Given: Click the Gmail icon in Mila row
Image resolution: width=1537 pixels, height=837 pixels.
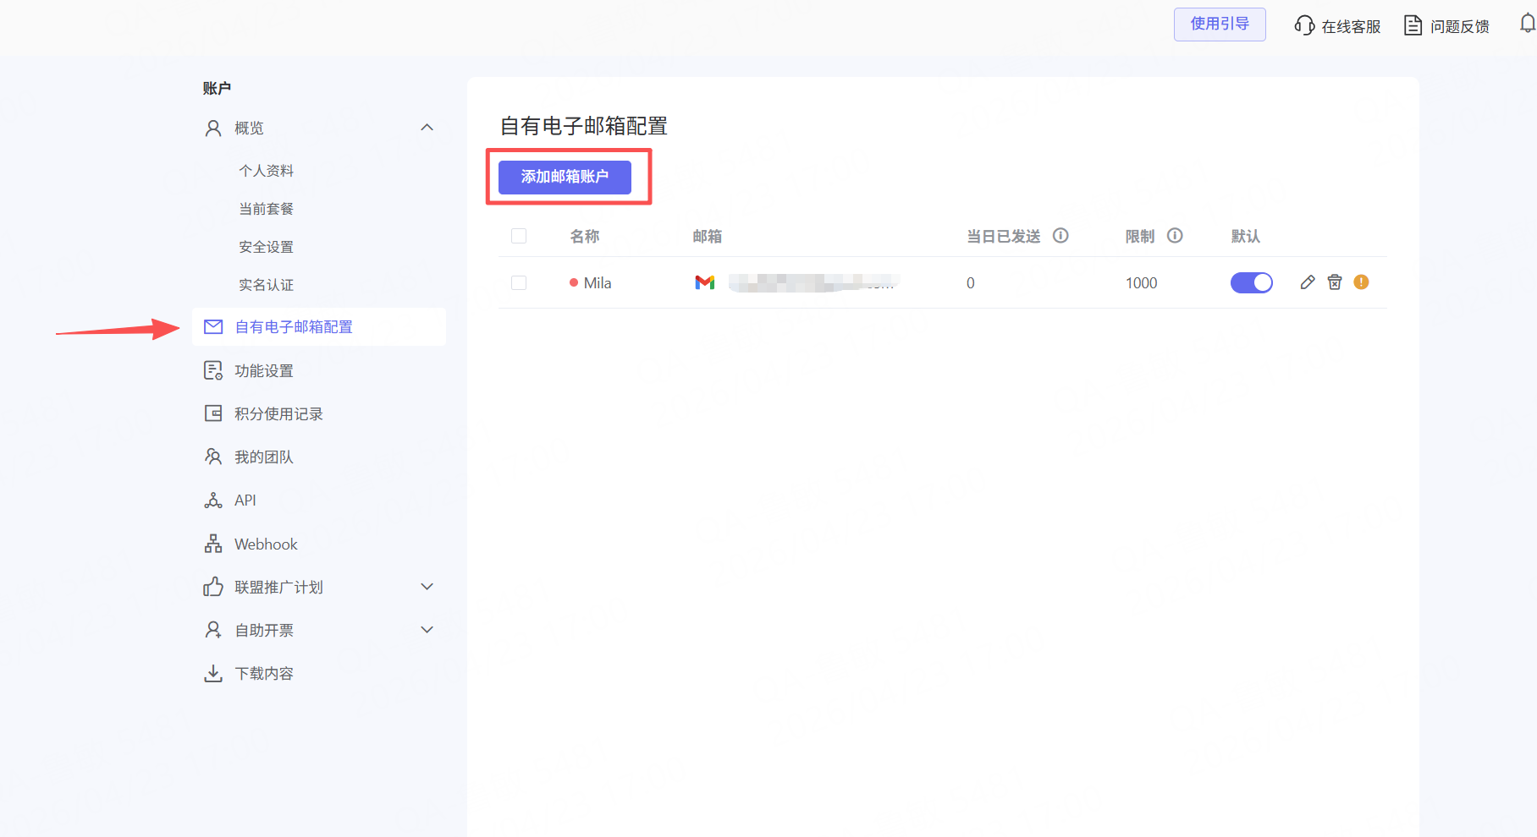Looking at the screenshot, I should point(704,282).
